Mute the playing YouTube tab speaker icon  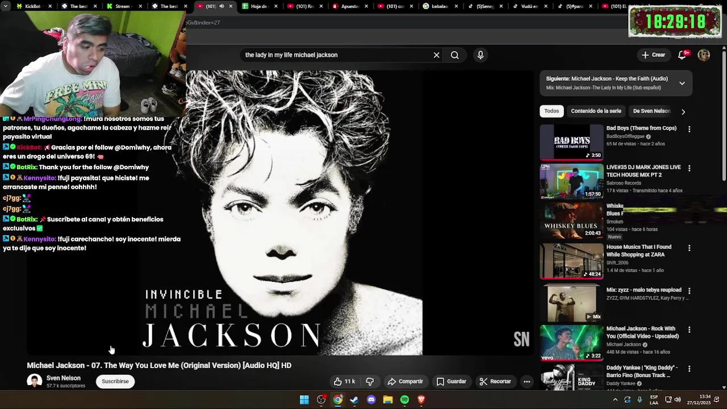222,6
